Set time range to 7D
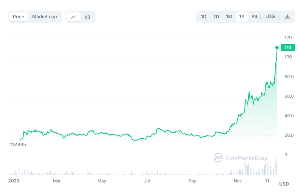 click(x=216, y=17)
